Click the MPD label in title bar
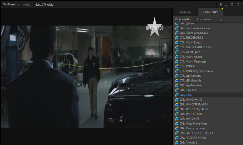This screenshot has width=243, height=145. tap(26, 5)
